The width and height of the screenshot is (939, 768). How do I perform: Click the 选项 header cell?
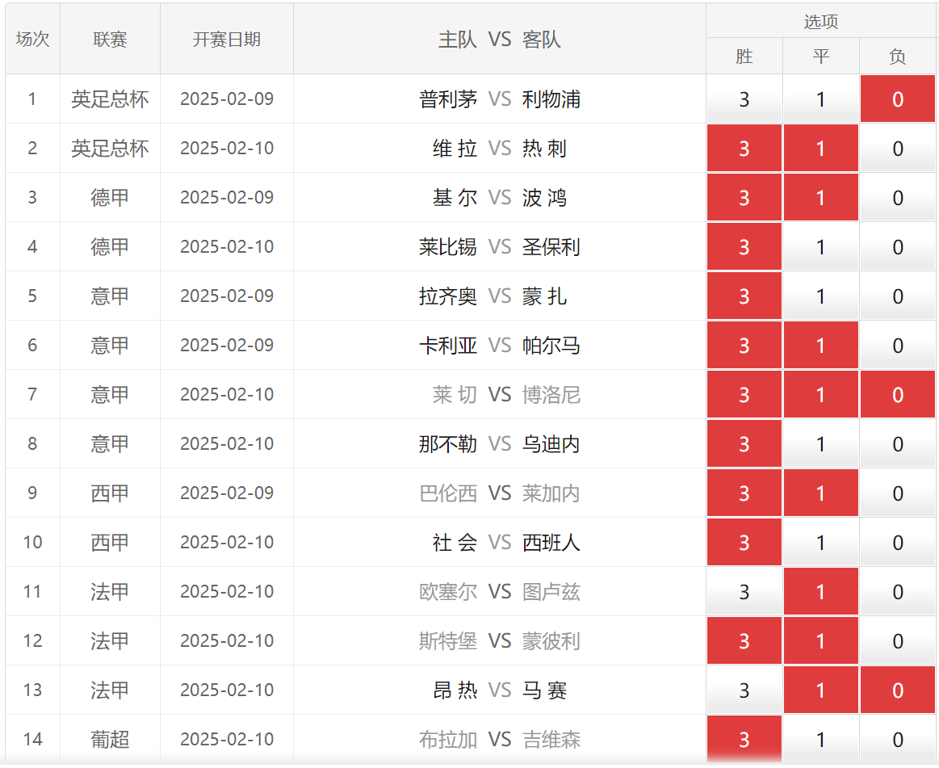click(x=820, y=21)
